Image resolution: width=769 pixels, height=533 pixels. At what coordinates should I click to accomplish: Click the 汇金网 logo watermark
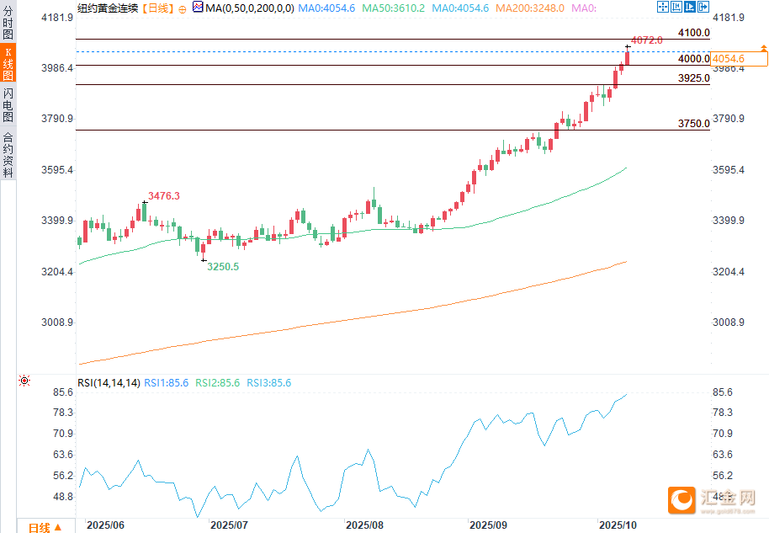click(716, 500)
